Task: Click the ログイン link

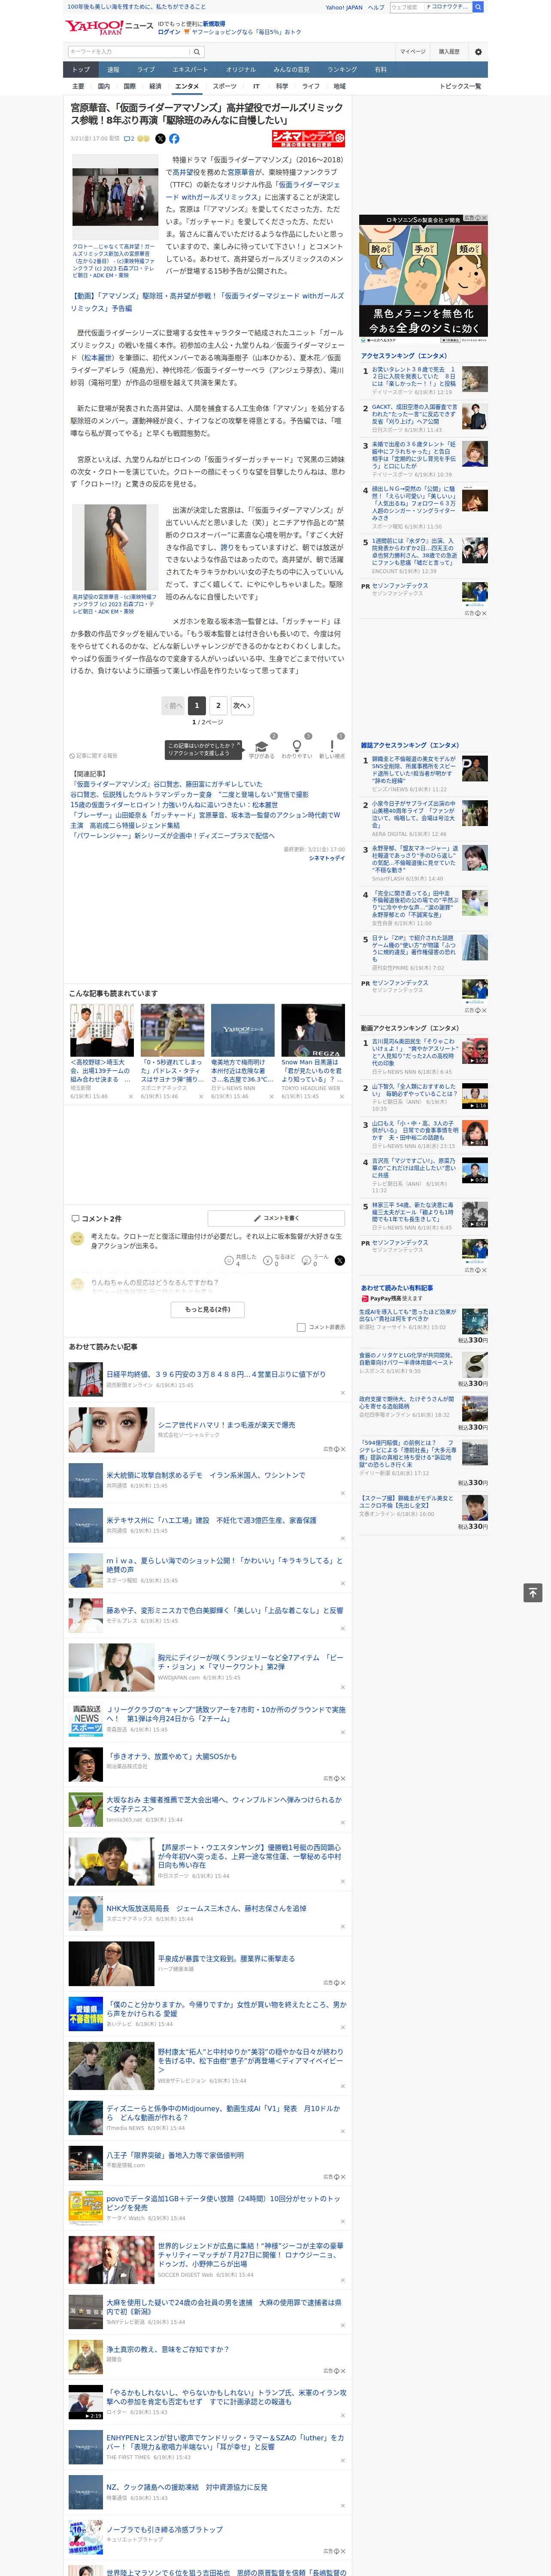Action: [169, 32]
